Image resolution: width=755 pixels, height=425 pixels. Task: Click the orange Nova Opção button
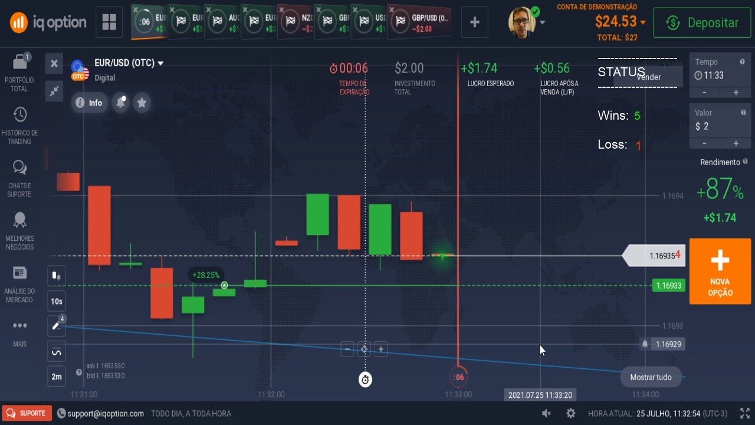(720, 272)
